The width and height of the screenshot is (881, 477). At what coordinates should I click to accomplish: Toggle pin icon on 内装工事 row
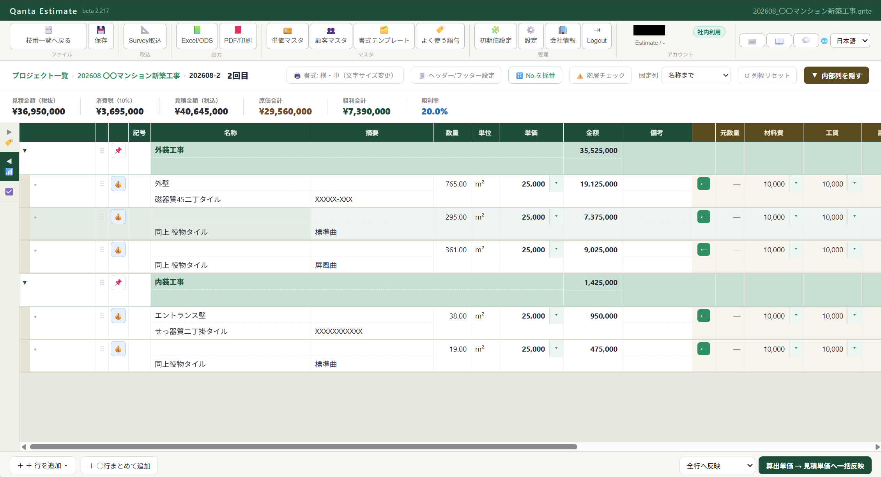(118, 282)
